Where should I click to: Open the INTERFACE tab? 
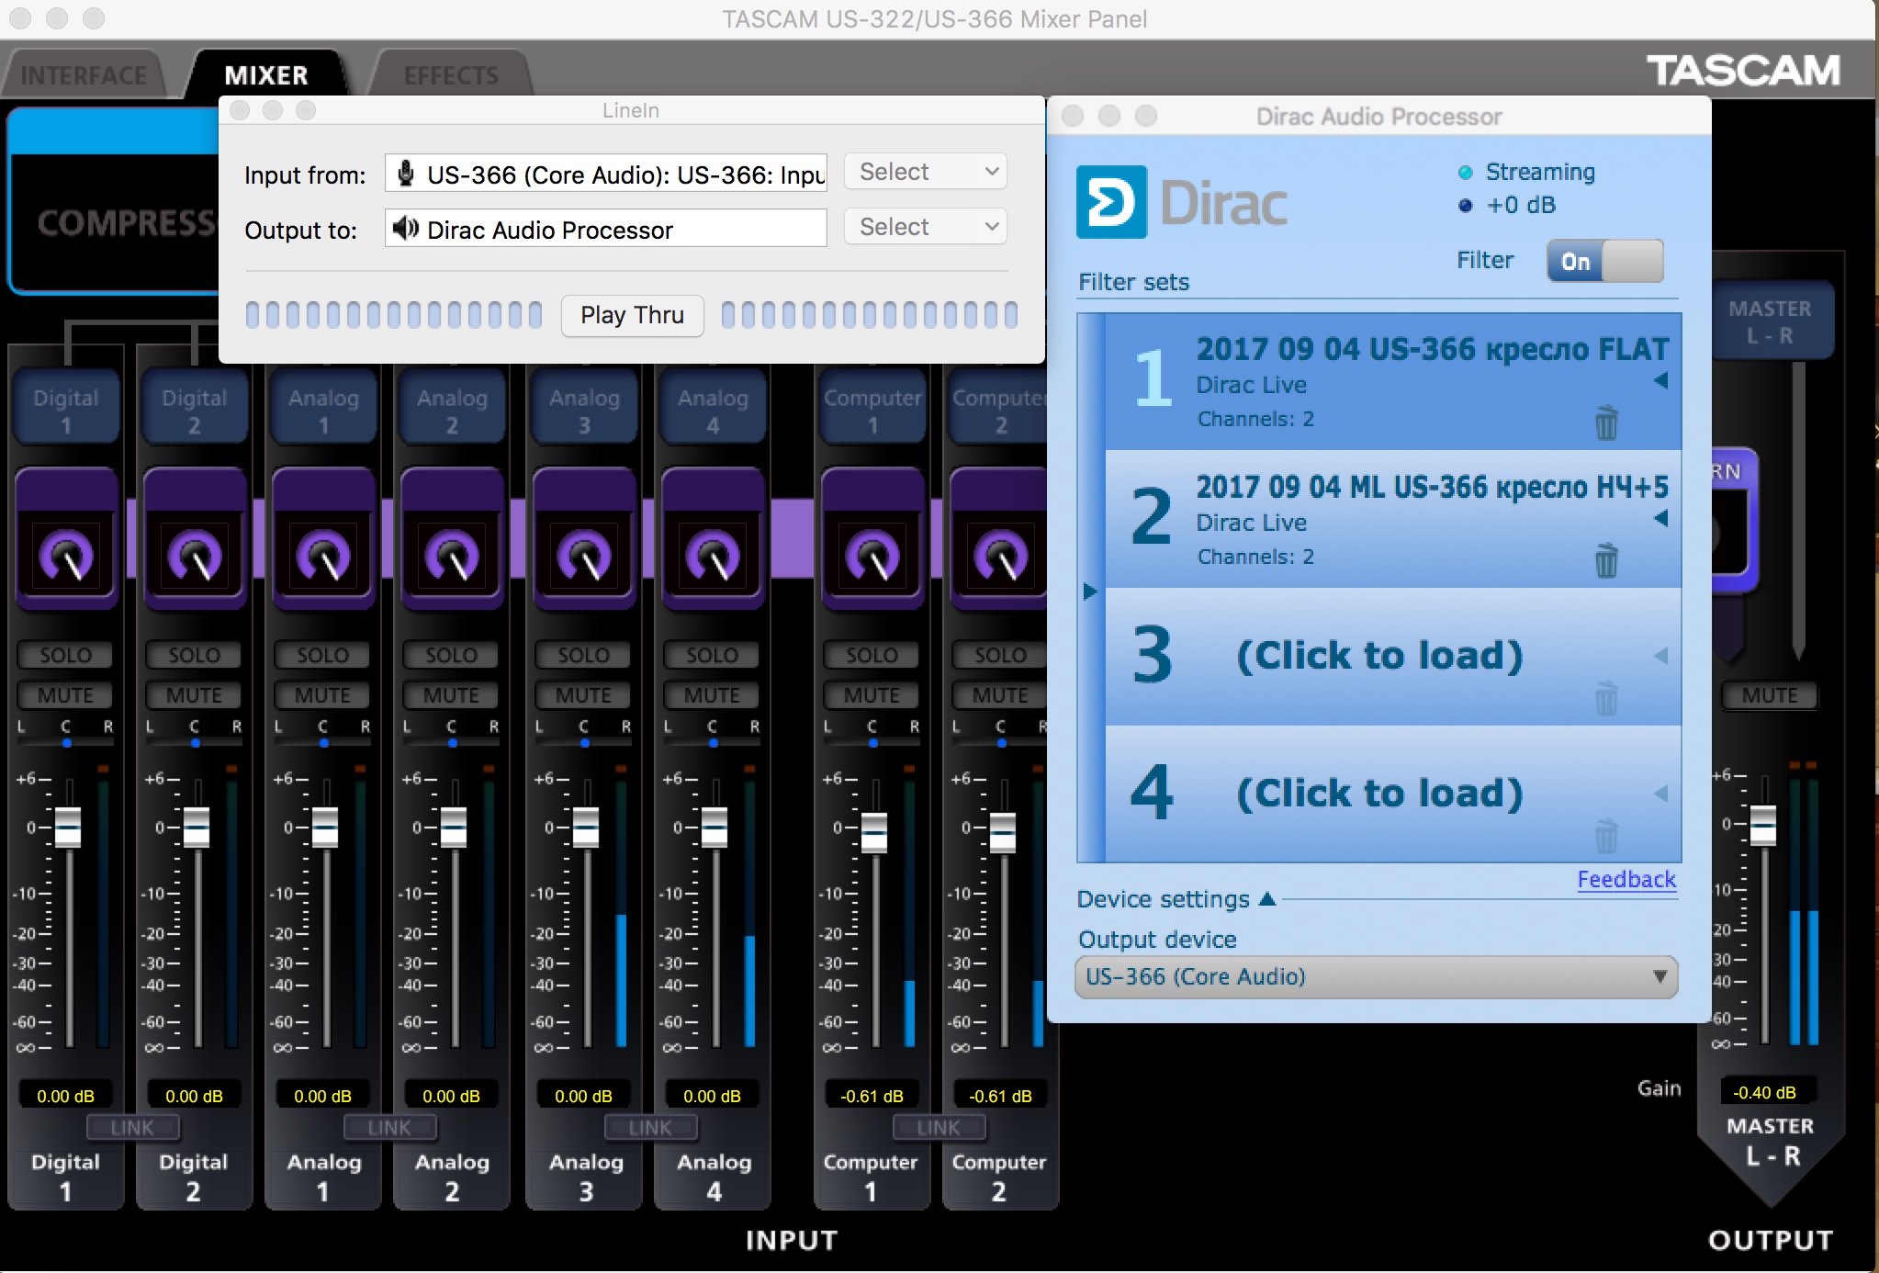(83, 75)
